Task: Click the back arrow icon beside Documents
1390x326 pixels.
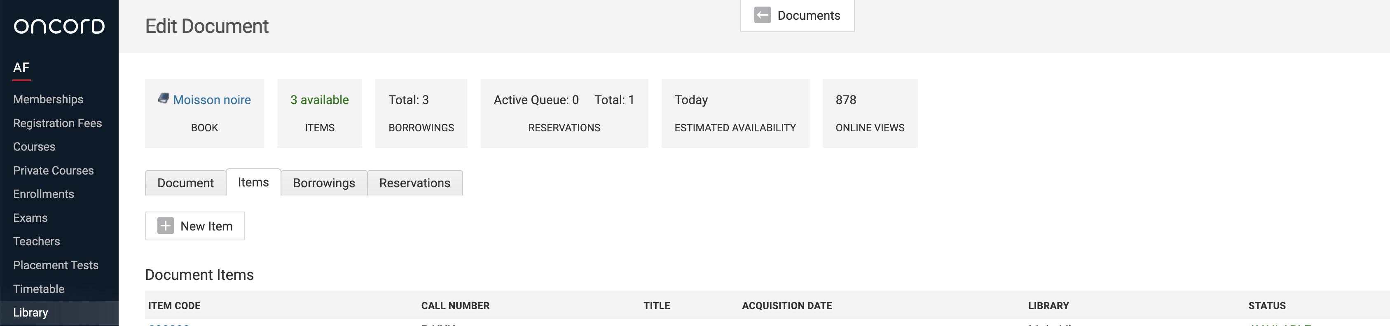Action: coord(762,15)
